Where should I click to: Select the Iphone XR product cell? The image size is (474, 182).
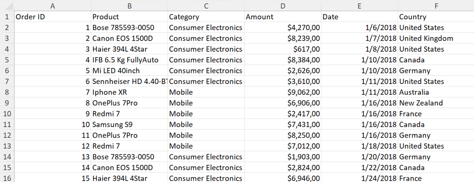(130, 92)
